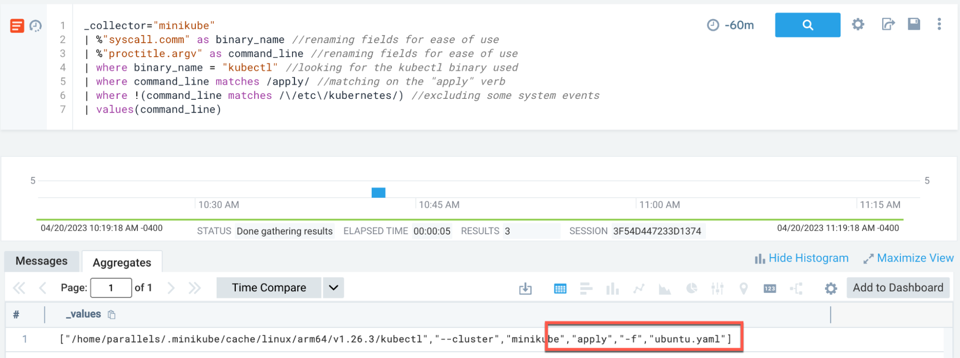Export results with download icon

coord(525,288)
